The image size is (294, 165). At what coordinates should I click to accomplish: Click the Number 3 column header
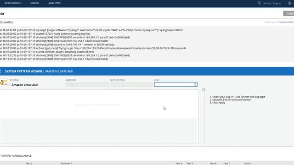coord(66,164)
